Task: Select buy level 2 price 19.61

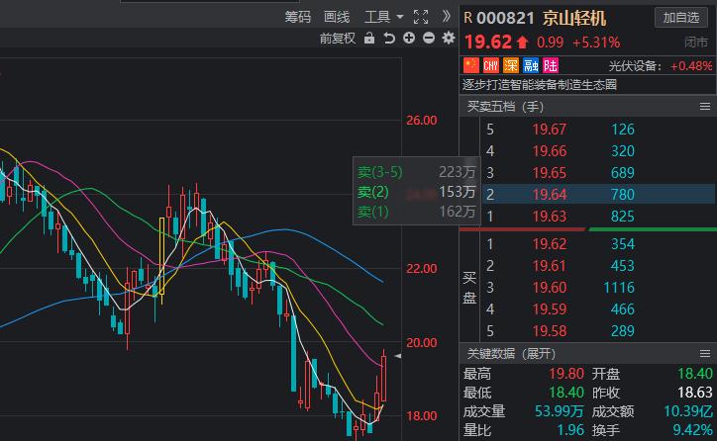Action: [x=550, y=266]
